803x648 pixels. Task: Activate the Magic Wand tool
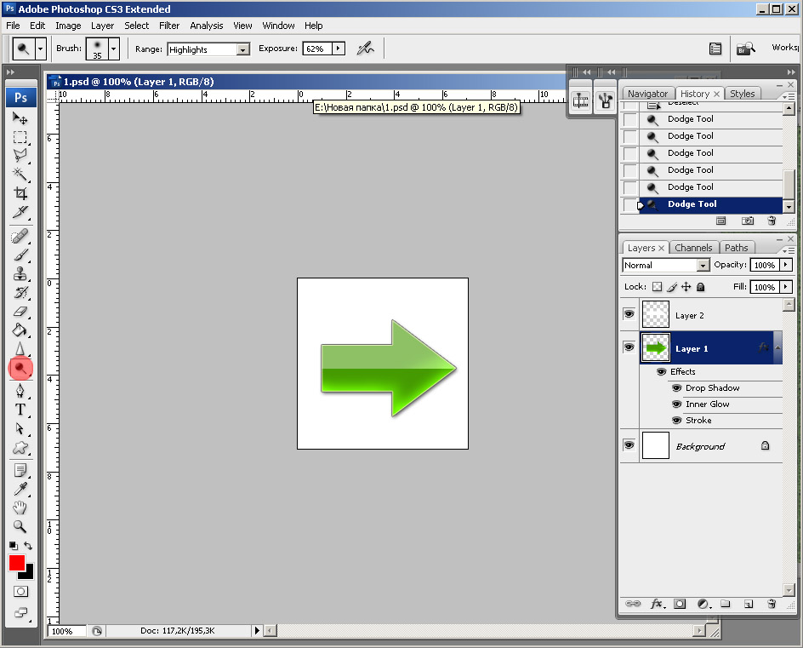(x=20, y=175)
